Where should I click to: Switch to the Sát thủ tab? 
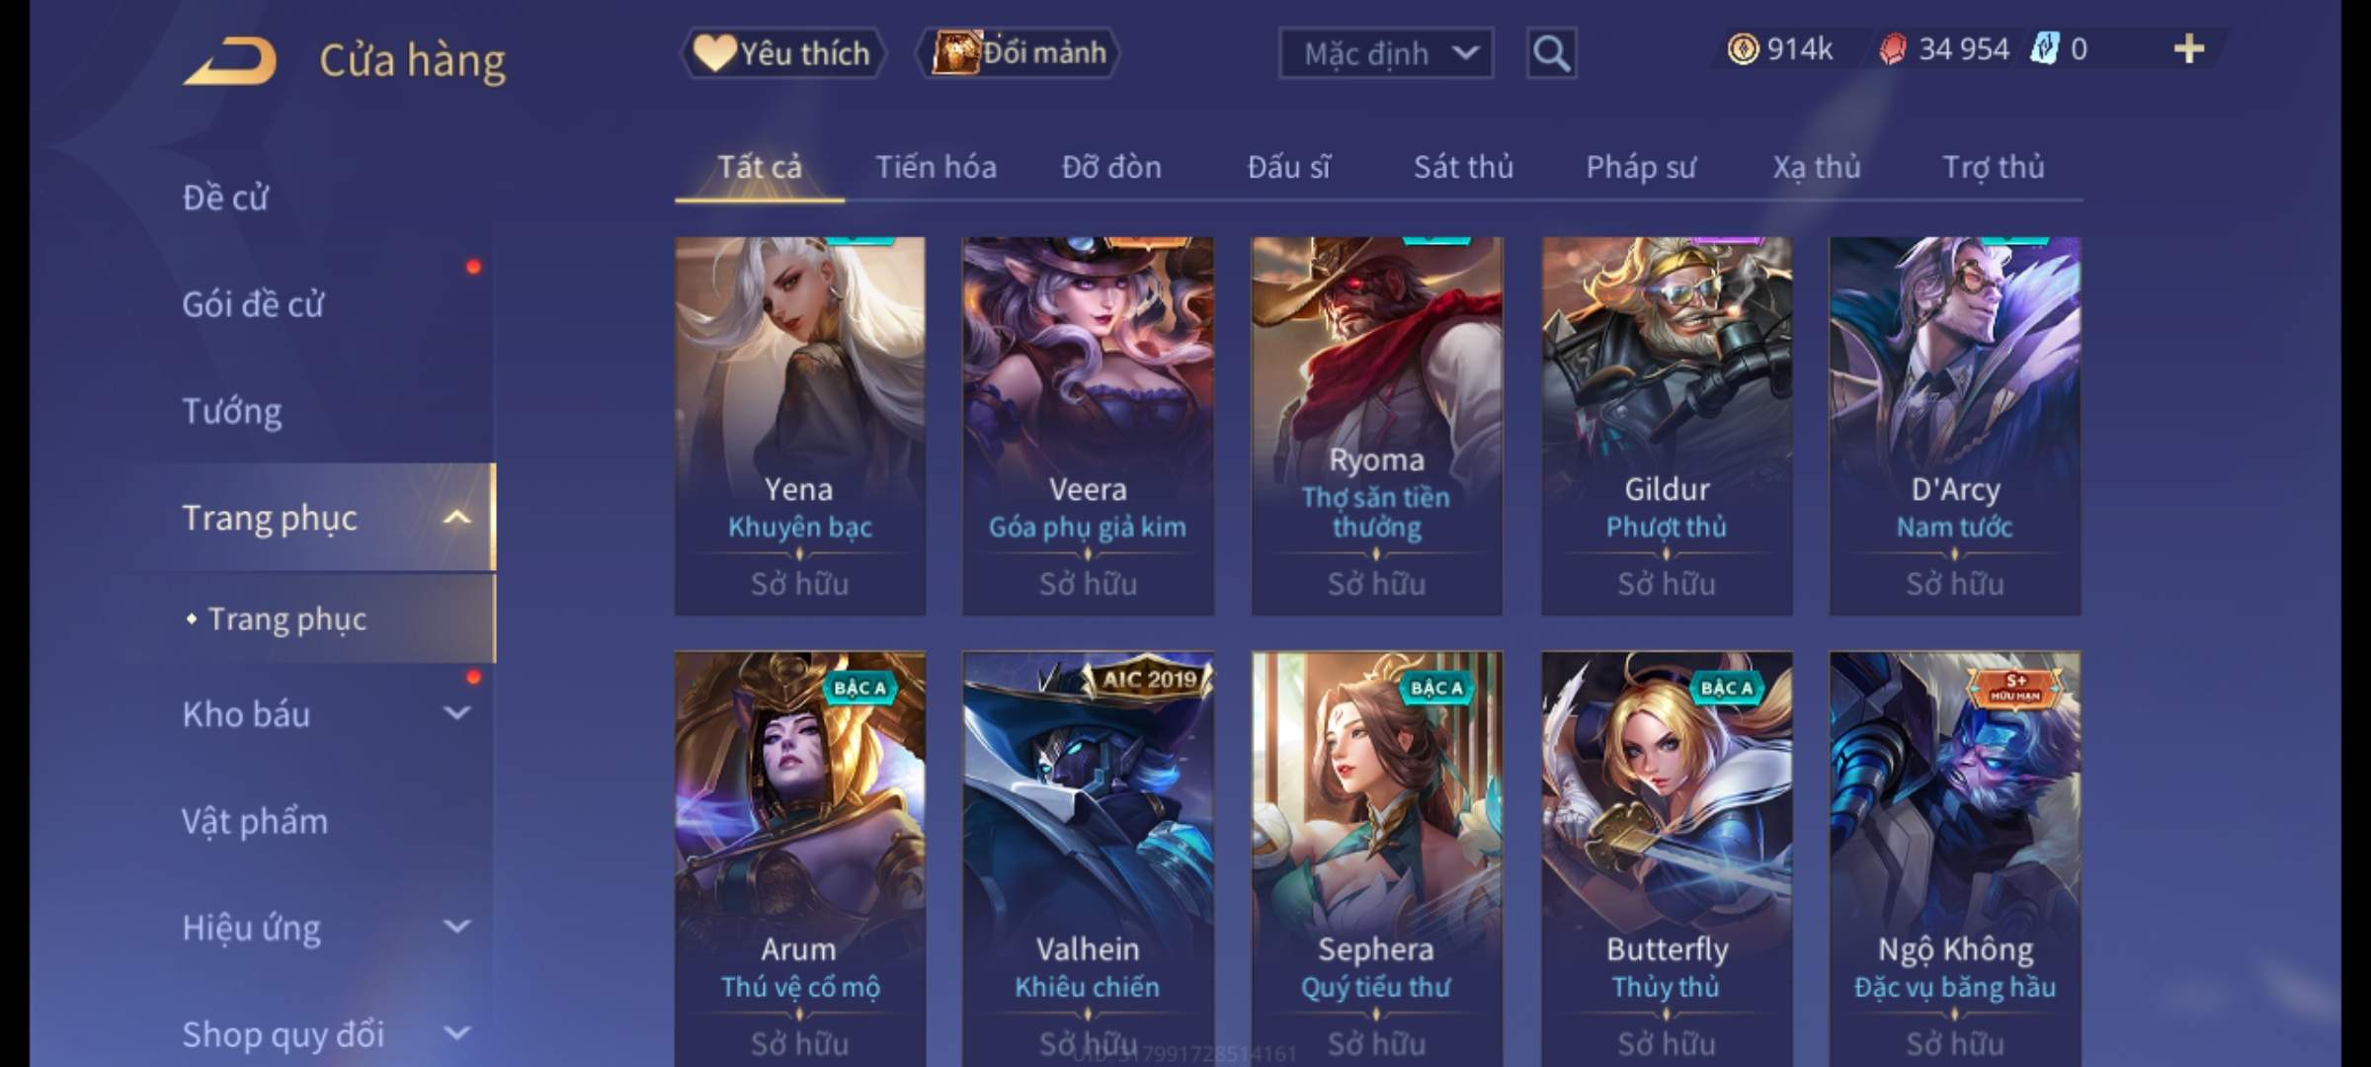click(x=1463, y=167)
